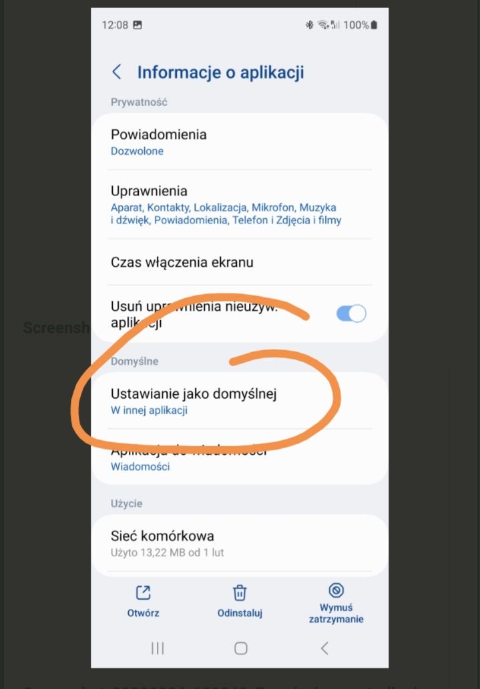The width and height of the screenshot is (480, 689).
Task: Tap the battery icon in status bar
Action: 374,25
